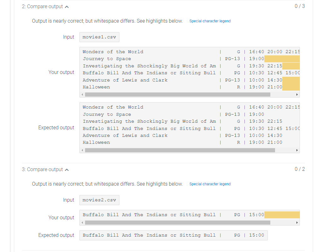
Task: Click the '0 / 2' score label
Action: (x=300, y=169)
